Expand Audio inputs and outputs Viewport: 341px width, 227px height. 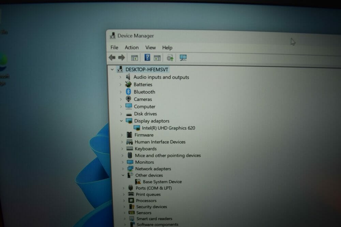[120, 77]
